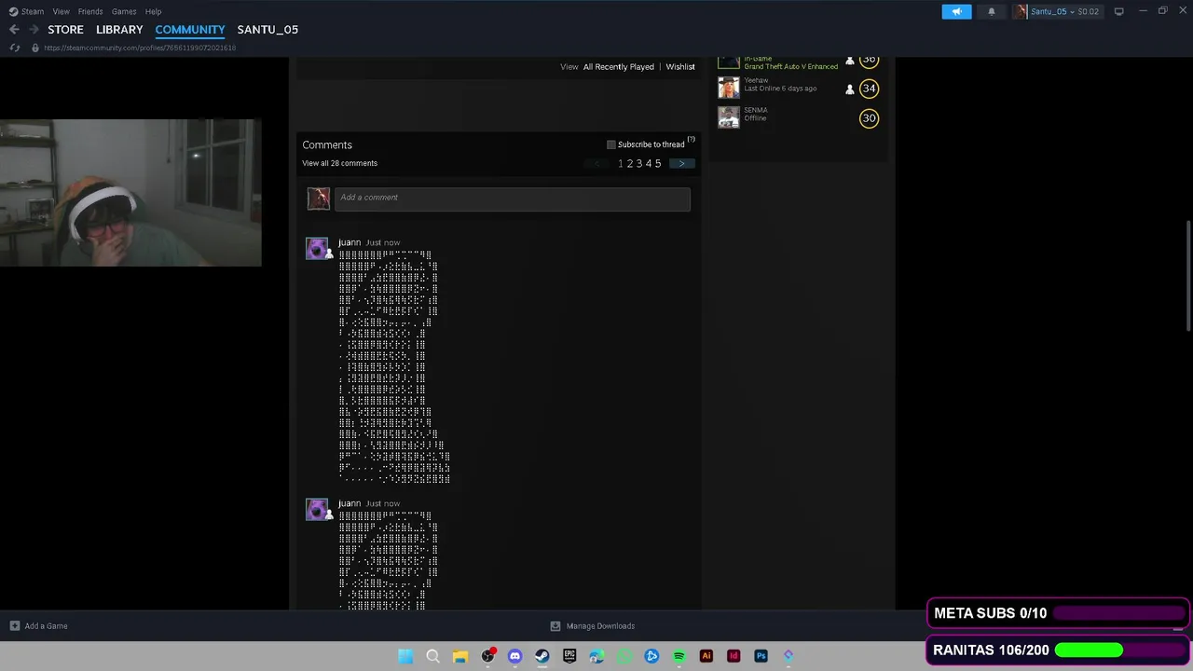This screenshot has width=1193, height=671.
Task: Enable Subscribe to thread checkbox
Action: (x=611, y=144)
